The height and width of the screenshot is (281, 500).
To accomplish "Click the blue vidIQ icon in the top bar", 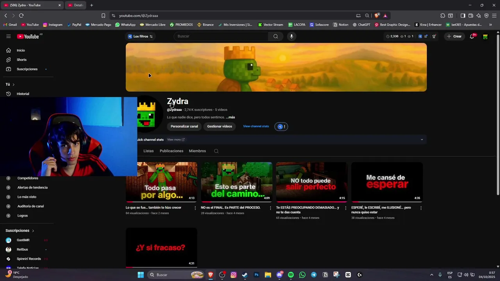I will [420, 36].
